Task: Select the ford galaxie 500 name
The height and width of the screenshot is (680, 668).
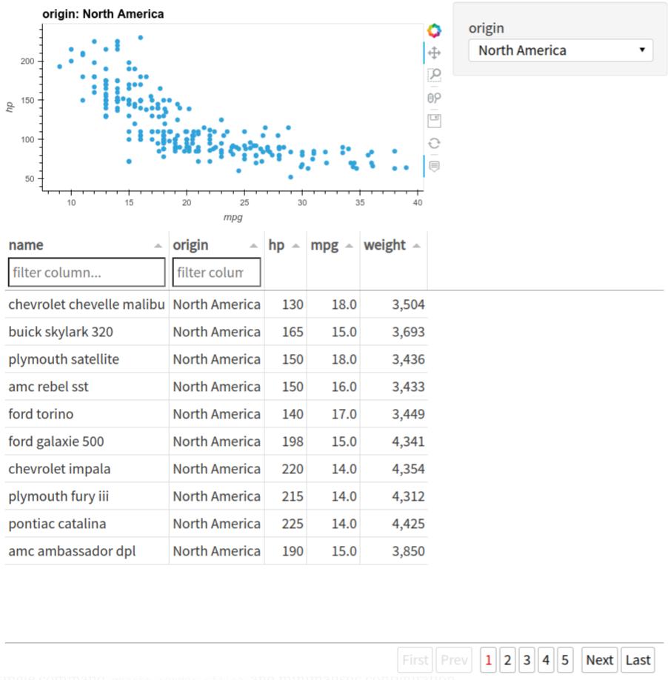Action: 56,441
